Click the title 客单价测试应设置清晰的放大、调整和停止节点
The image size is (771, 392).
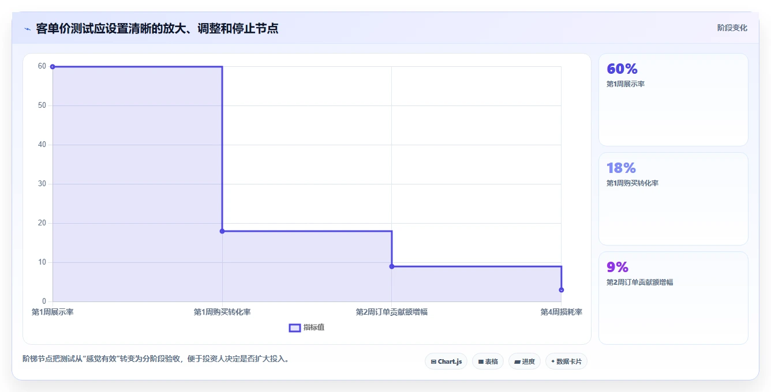point(157,28)
